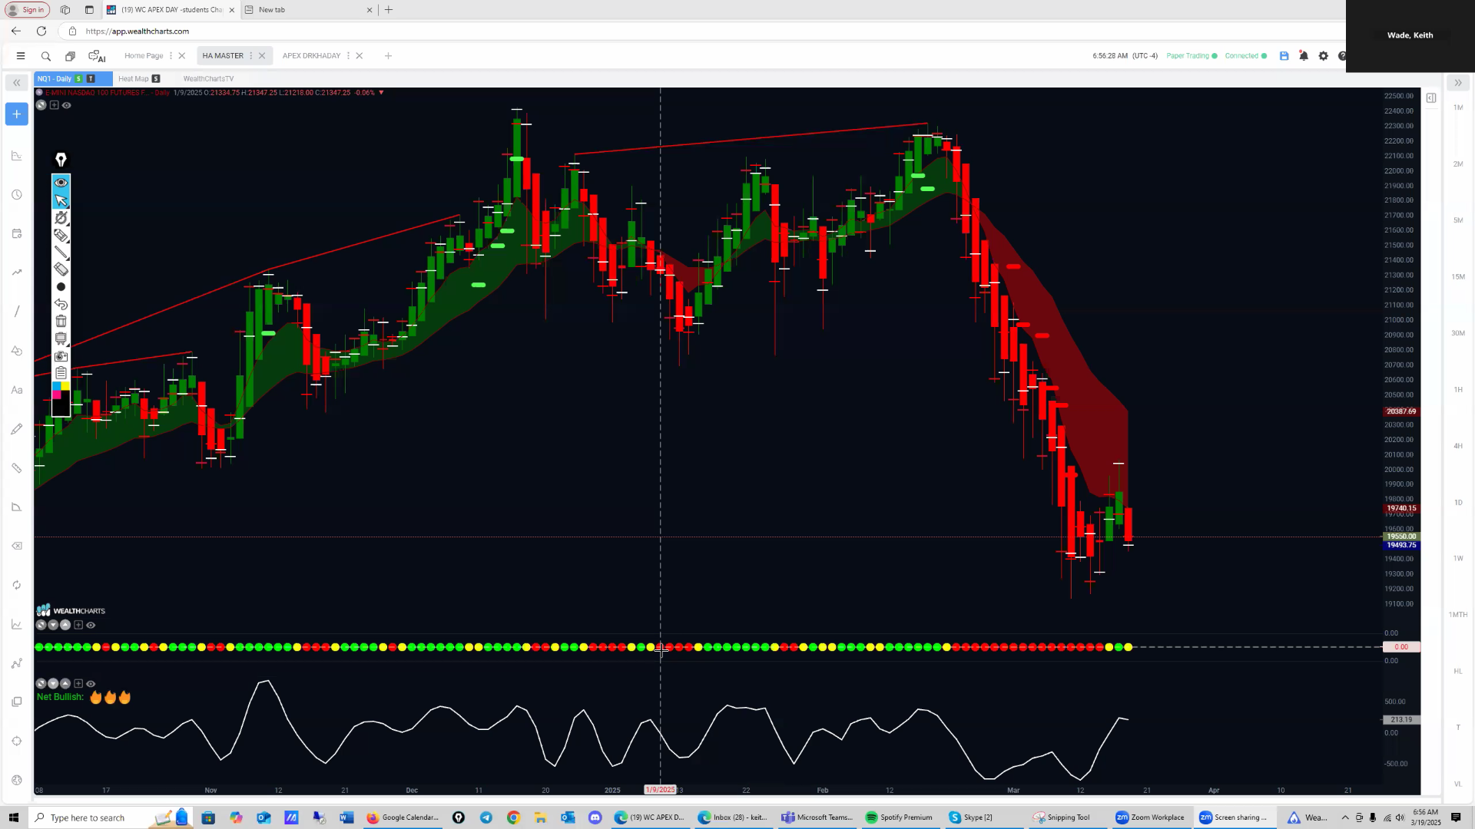The width and height of the screenshot is (1475, 829).
Task: Open text annotation tool Aa
Action: tap(17, 390)
